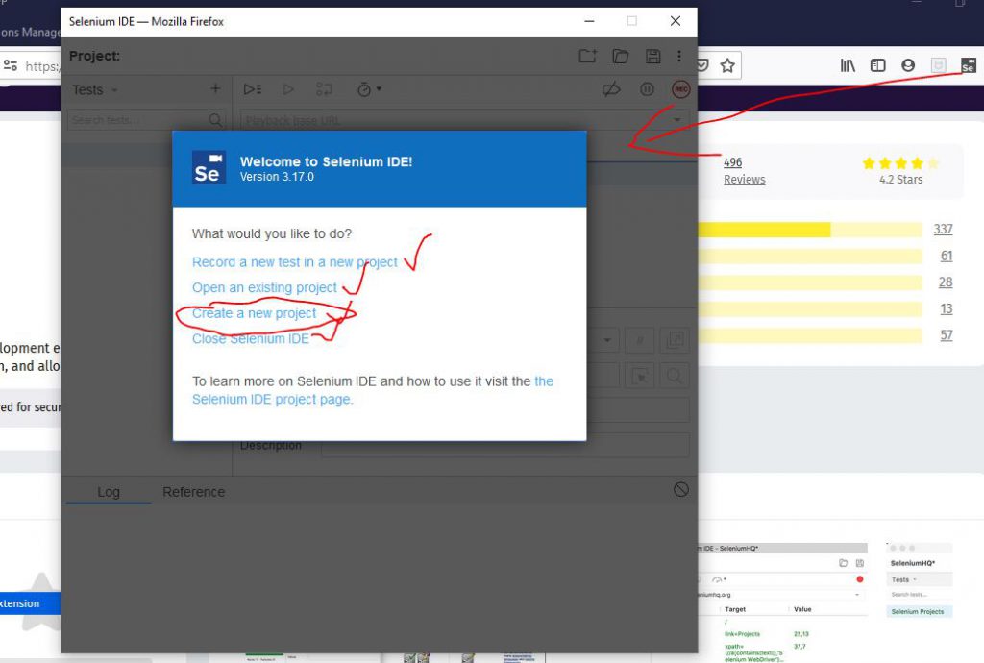Click the plus icon to add test
984x663 pixels.
tap(215, 89)
